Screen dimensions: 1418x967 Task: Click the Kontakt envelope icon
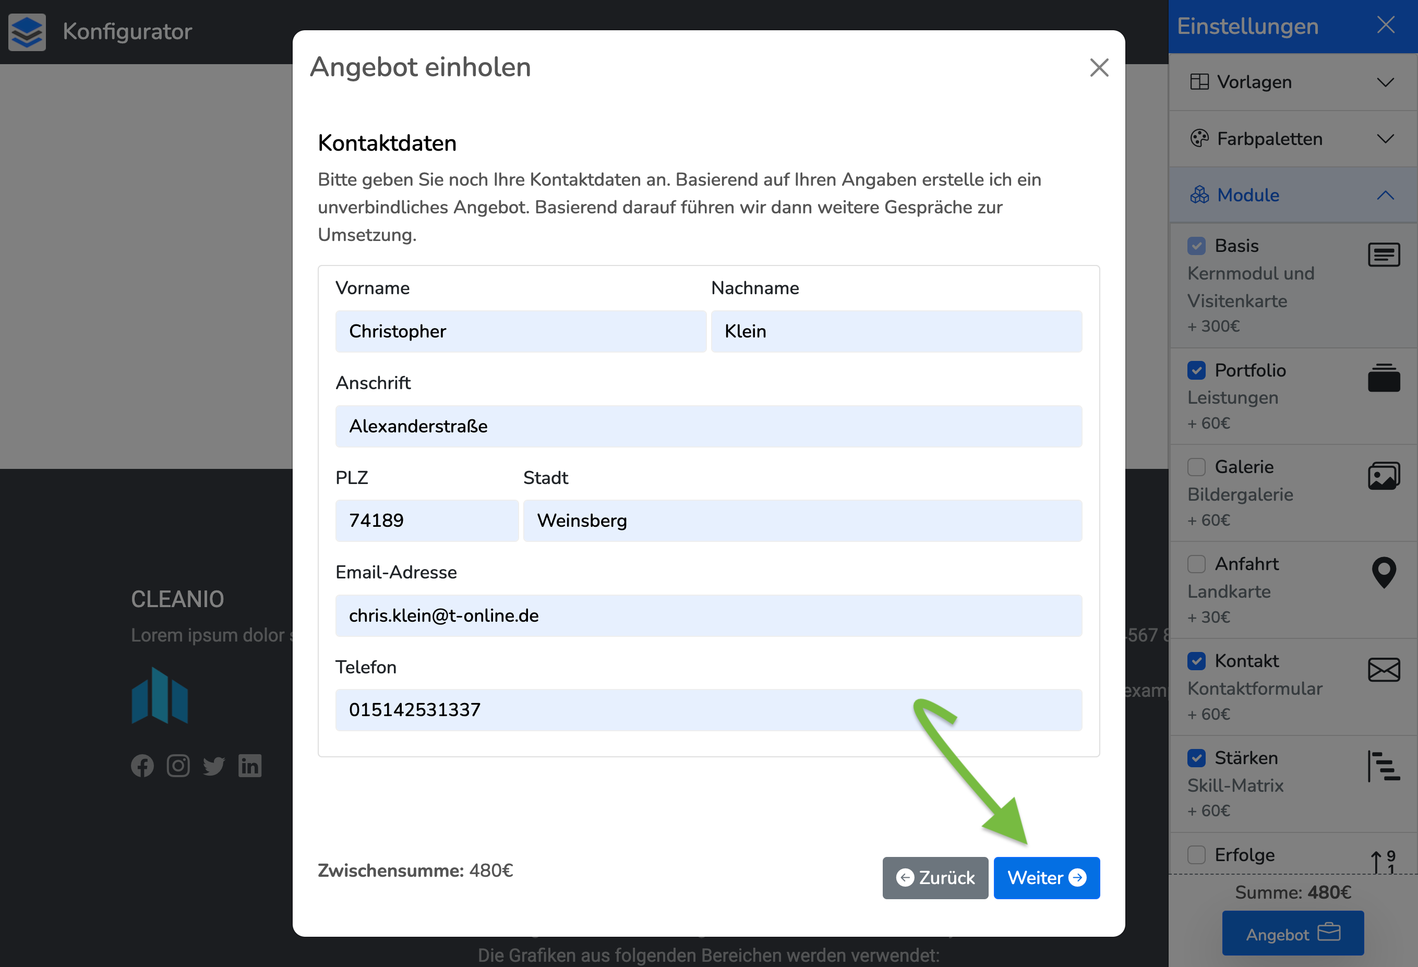point(1383,670)
